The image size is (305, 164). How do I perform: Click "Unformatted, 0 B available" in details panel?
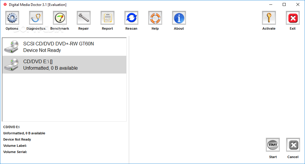pos(24,133)
